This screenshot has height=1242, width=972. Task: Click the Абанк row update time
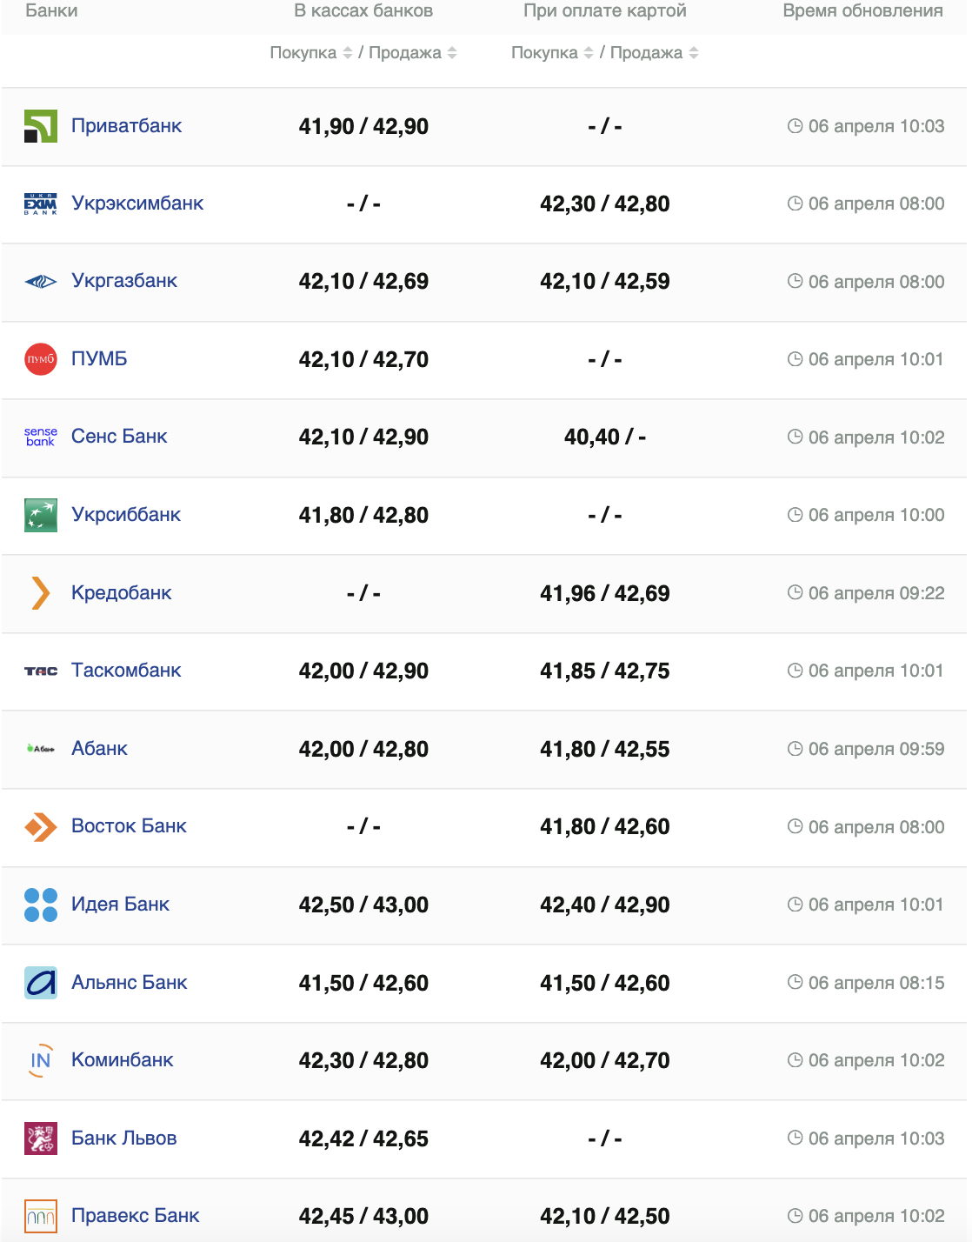(x=866, y=749)
